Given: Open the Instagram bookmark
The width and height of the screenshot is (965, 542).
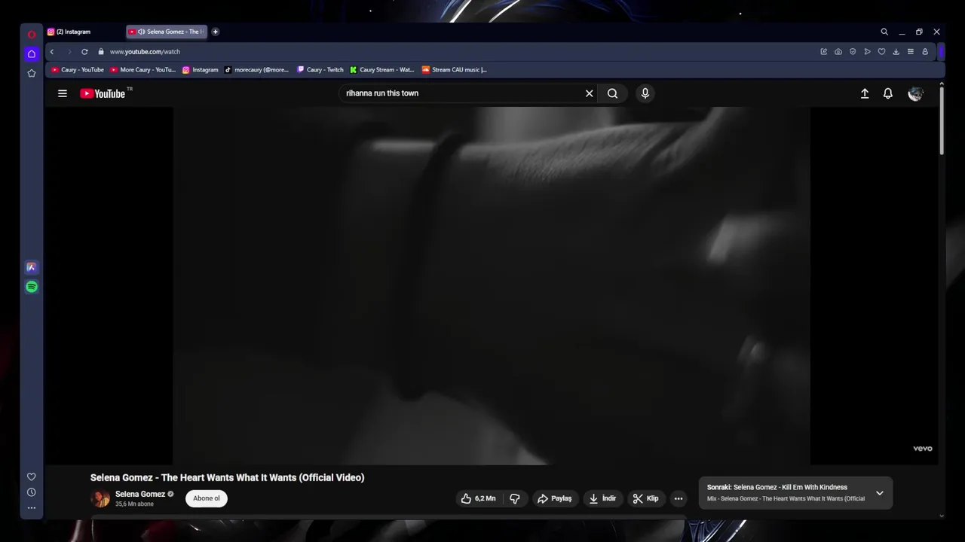Looking at the screenshot, I should click(201, 70).
